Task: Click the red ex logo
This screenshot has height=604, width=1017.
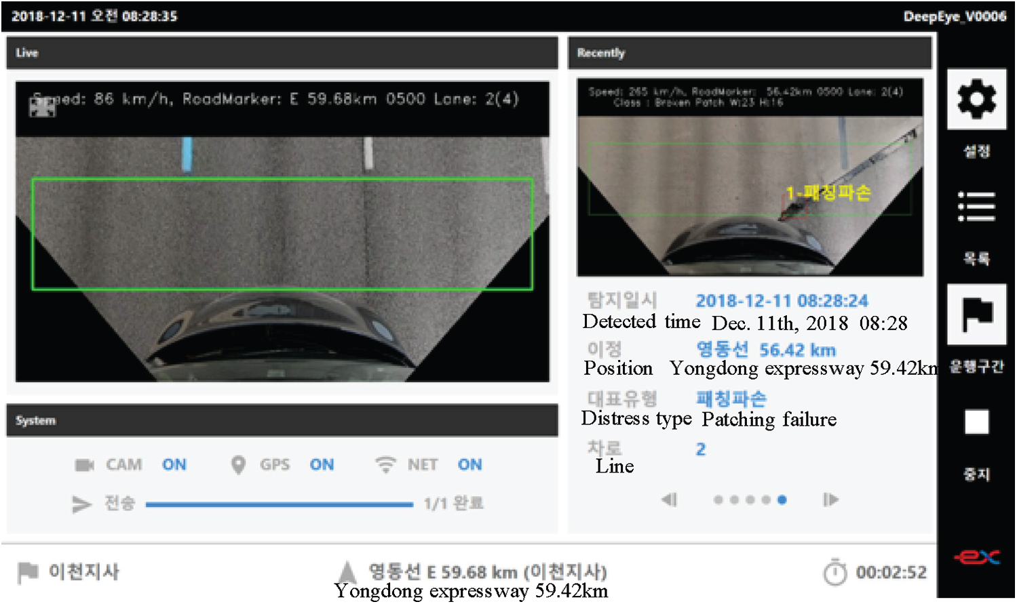Action: click(x=976, y=557)
